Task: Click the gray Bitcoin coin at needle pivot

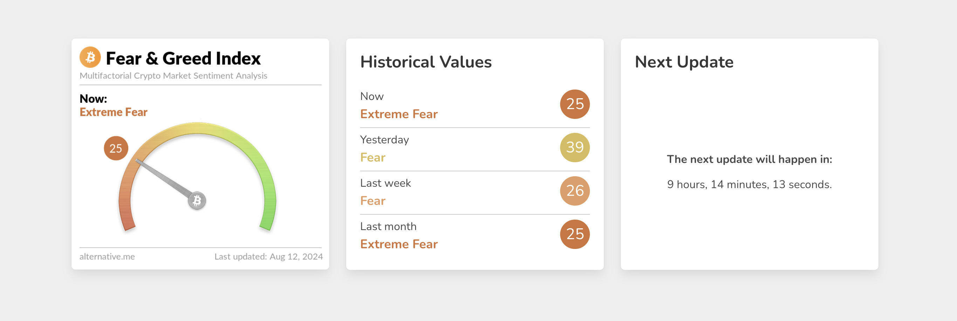Action: [197, 200]
